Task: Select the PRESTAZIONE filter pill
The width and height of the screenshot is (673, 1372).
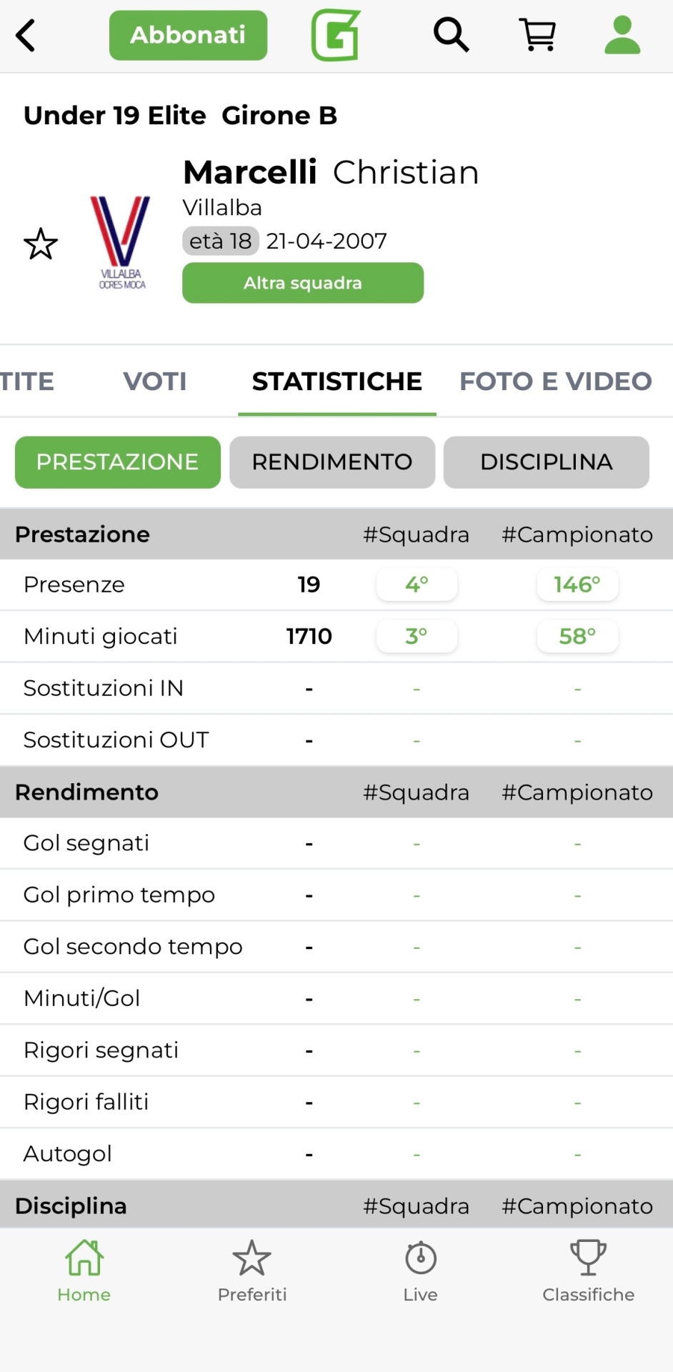Action: [118, 462]
